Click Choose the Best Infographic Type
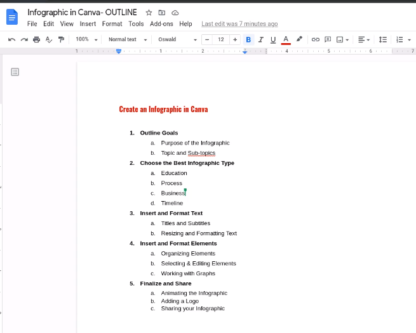Viewport: 416px width, 333px height. pos(187,163)
